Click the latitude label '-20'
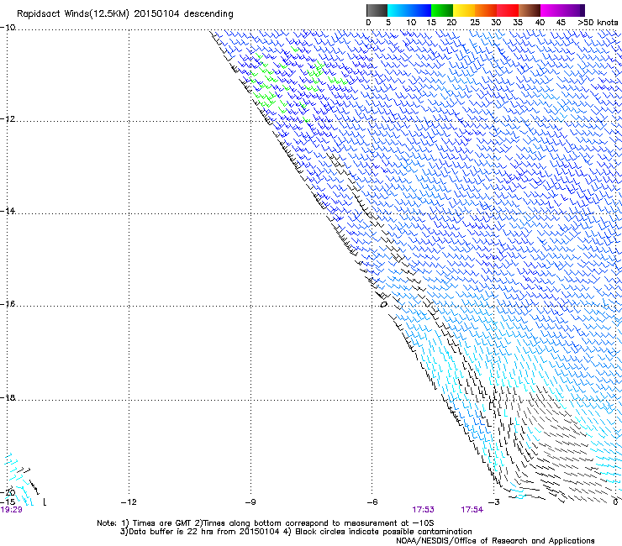The width and height of the screenshot is (622, 546). click(8, 492)
